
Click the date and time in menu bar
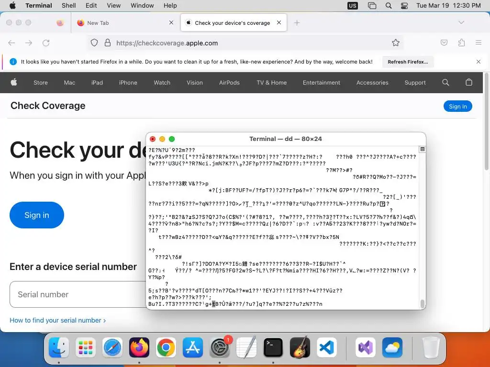448,6
